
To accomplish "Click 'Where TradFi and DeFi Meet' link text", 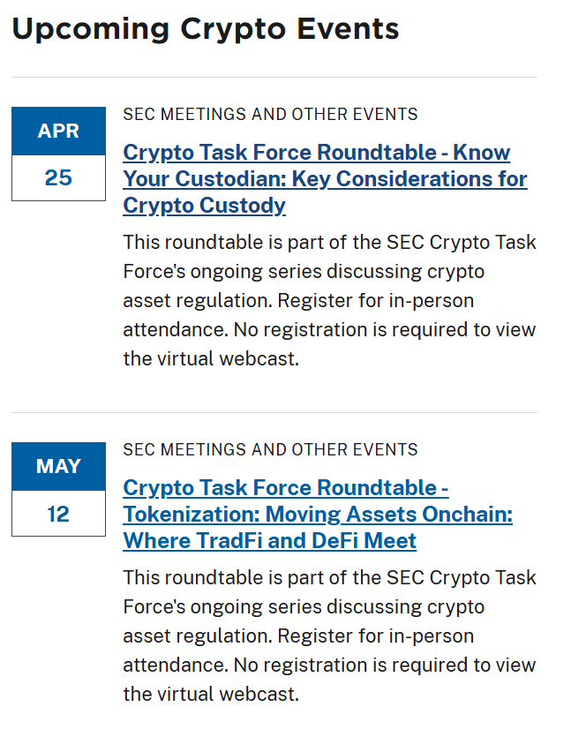I will [270, 541].
